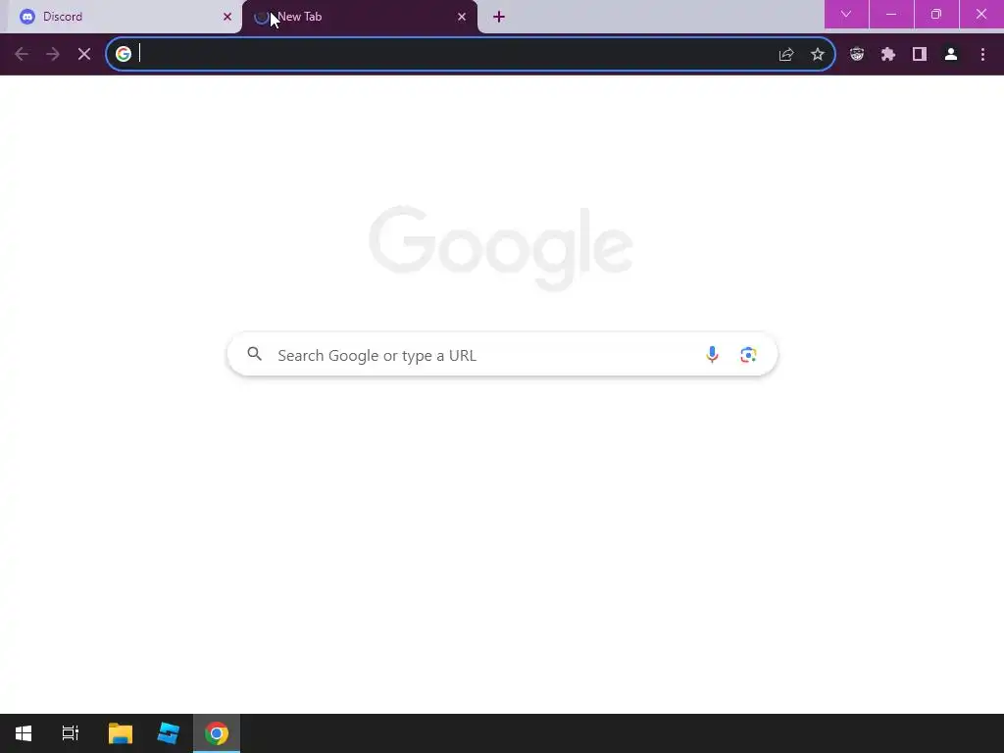Open the tab search dropdown arrow
The width and height of the screenshot is (1004, 753).
coord(846,14)
